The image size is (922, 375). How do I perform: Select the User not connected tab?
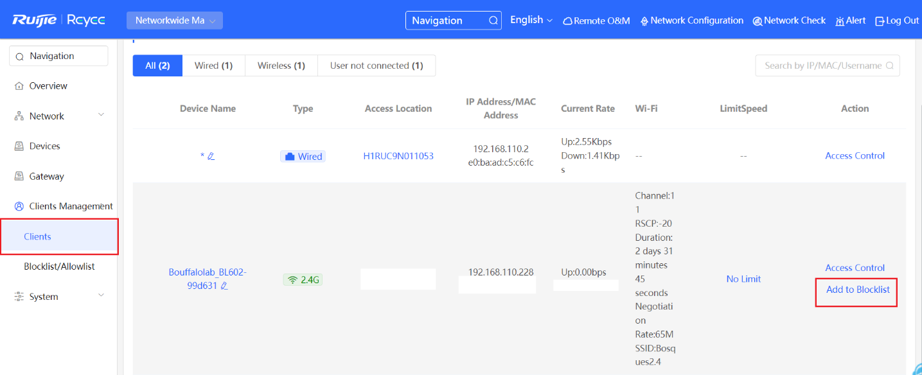(376, 65)
